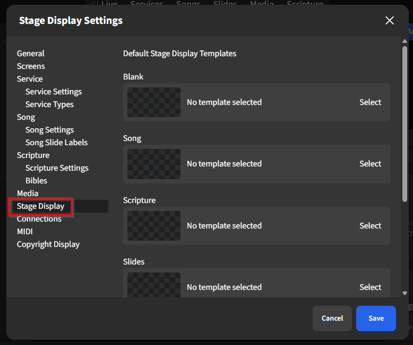This screenshot has width=413, height=345.
Task: Select Service in settings sidebar
Action: tap(30, 79)
